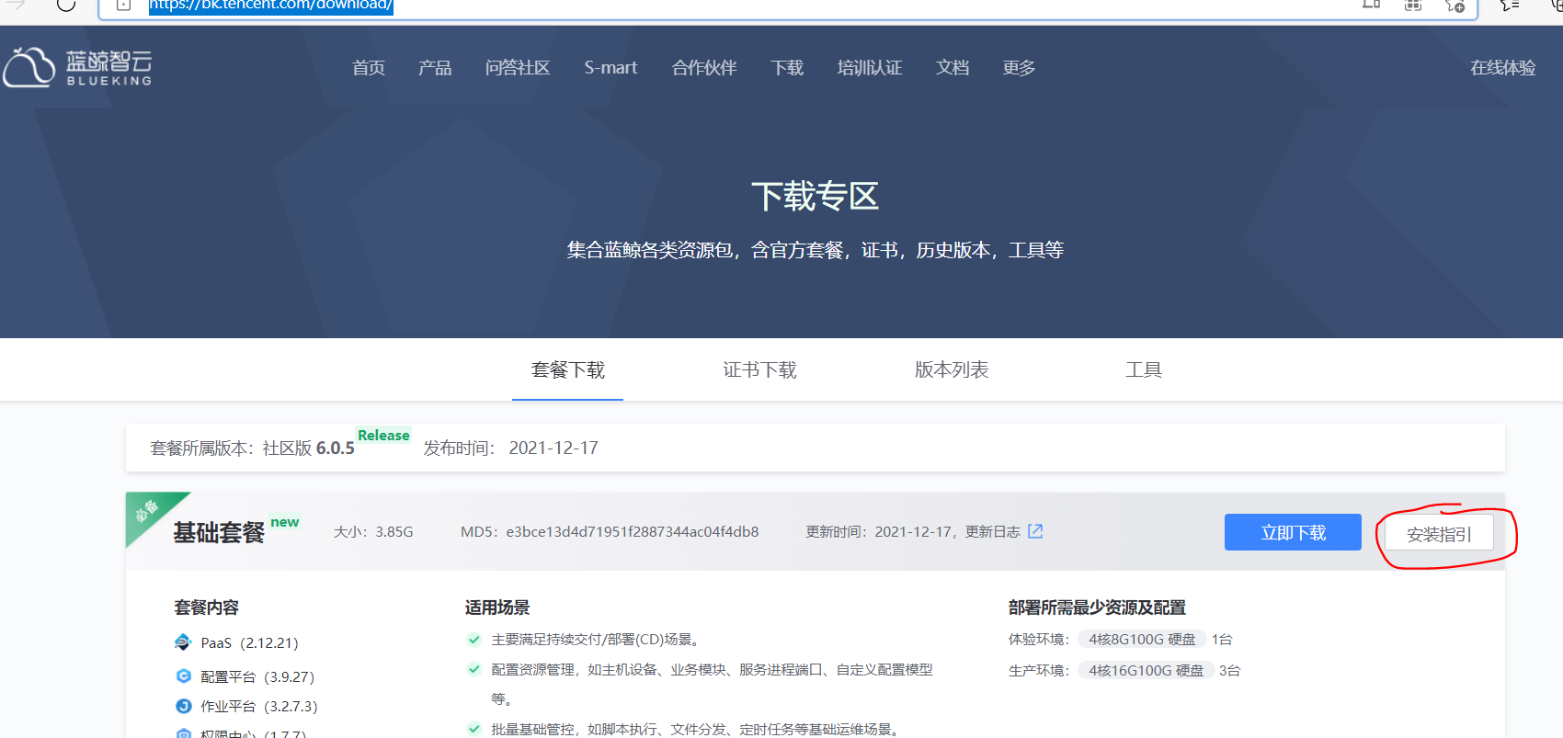
Task: Open the 产品 navigation menu
Action: click(x=435, y=68)
